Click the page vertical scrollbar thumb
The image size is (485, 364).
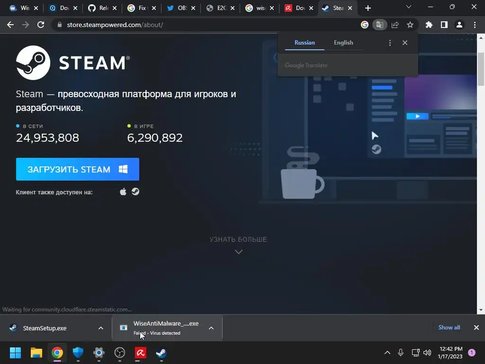coord(480,69)
